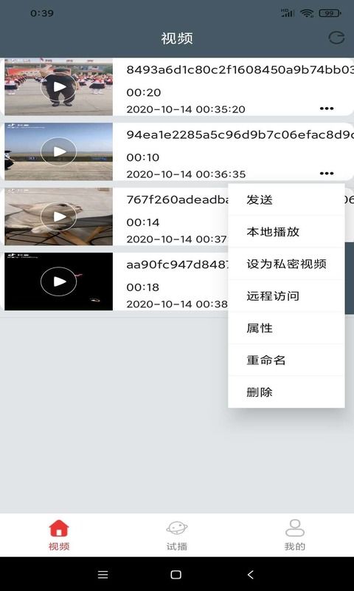Select 设为私密视频 option
Image resolution: width=354 pixels, height=591 pixels.
pos(286,264)
